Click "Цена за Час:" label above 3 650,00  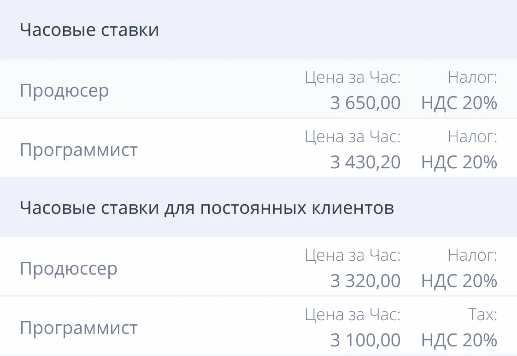(352, 78)
